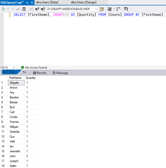This screenshot has height=168, width=166.
Task: Select the Griselda cell
Action: click(x=16, y=132)
